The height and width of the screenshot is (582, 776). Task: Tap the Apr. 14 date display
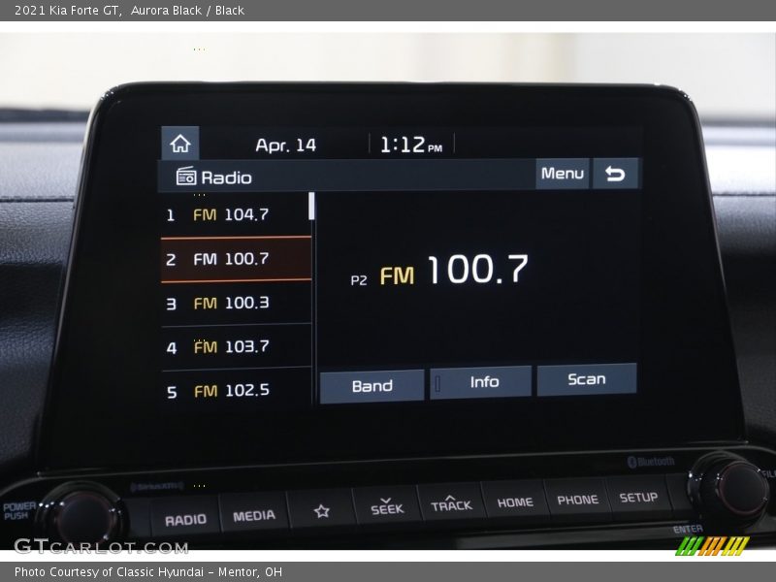tap(285, 145)
